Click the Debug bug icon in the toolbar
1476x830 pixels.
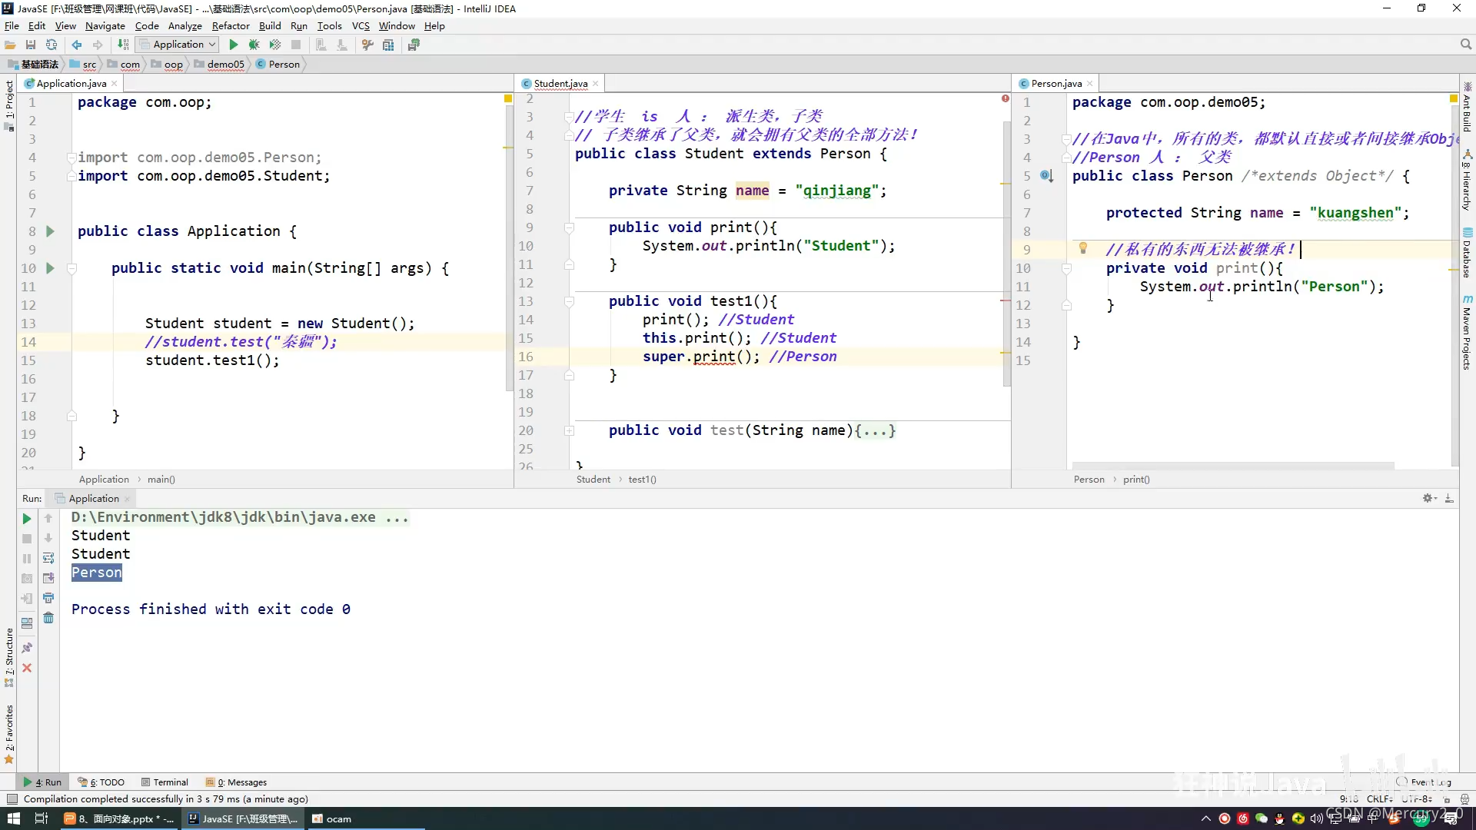click(x=254, y=45)
